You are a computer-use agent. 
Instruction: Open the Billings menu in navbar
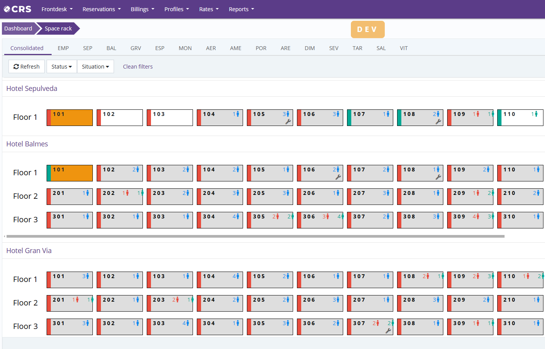pyautogui.click(x=142, y=9)
